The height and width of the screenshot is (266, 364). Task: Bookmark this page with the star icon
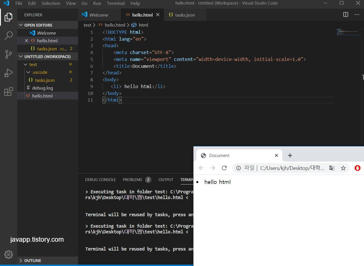343,168
